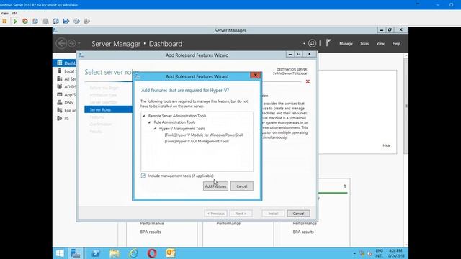
Task: Click the DNS label in the sidebar
Action: pos(68,102)
